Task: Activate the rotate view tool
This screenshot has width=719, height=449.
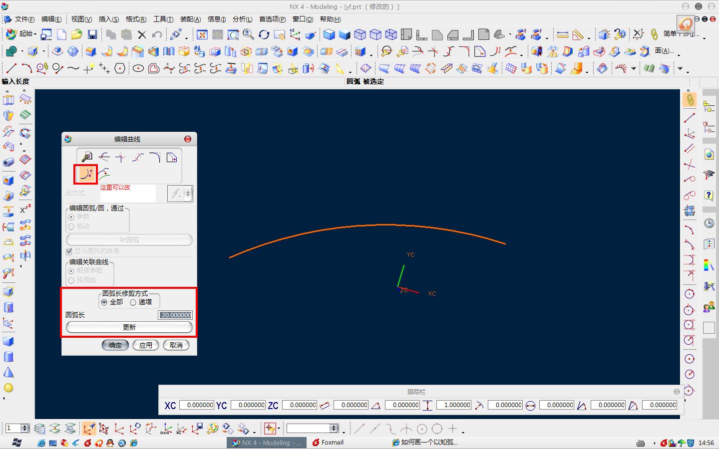Action: point(264,34)
